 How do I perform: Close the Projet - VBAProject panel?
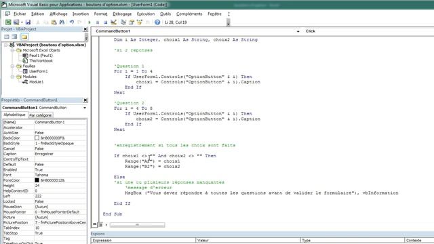click(85, 29)
